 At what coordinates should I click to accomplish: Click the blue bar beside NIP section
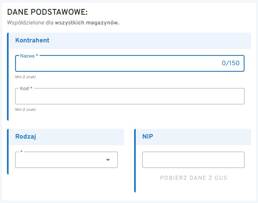135,160
